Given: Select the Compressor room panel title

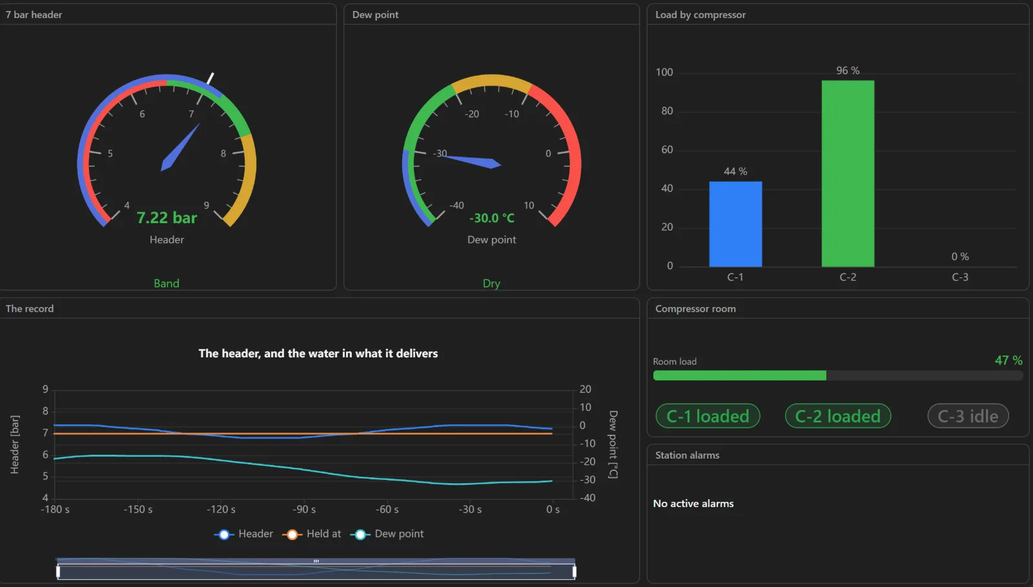Looking at the screenshot, I should pos(695,308).
